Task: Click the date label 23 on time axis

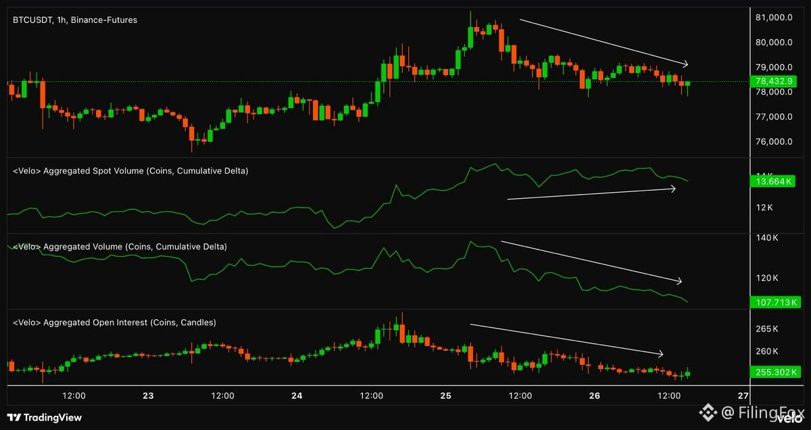Action: (148, 396)
